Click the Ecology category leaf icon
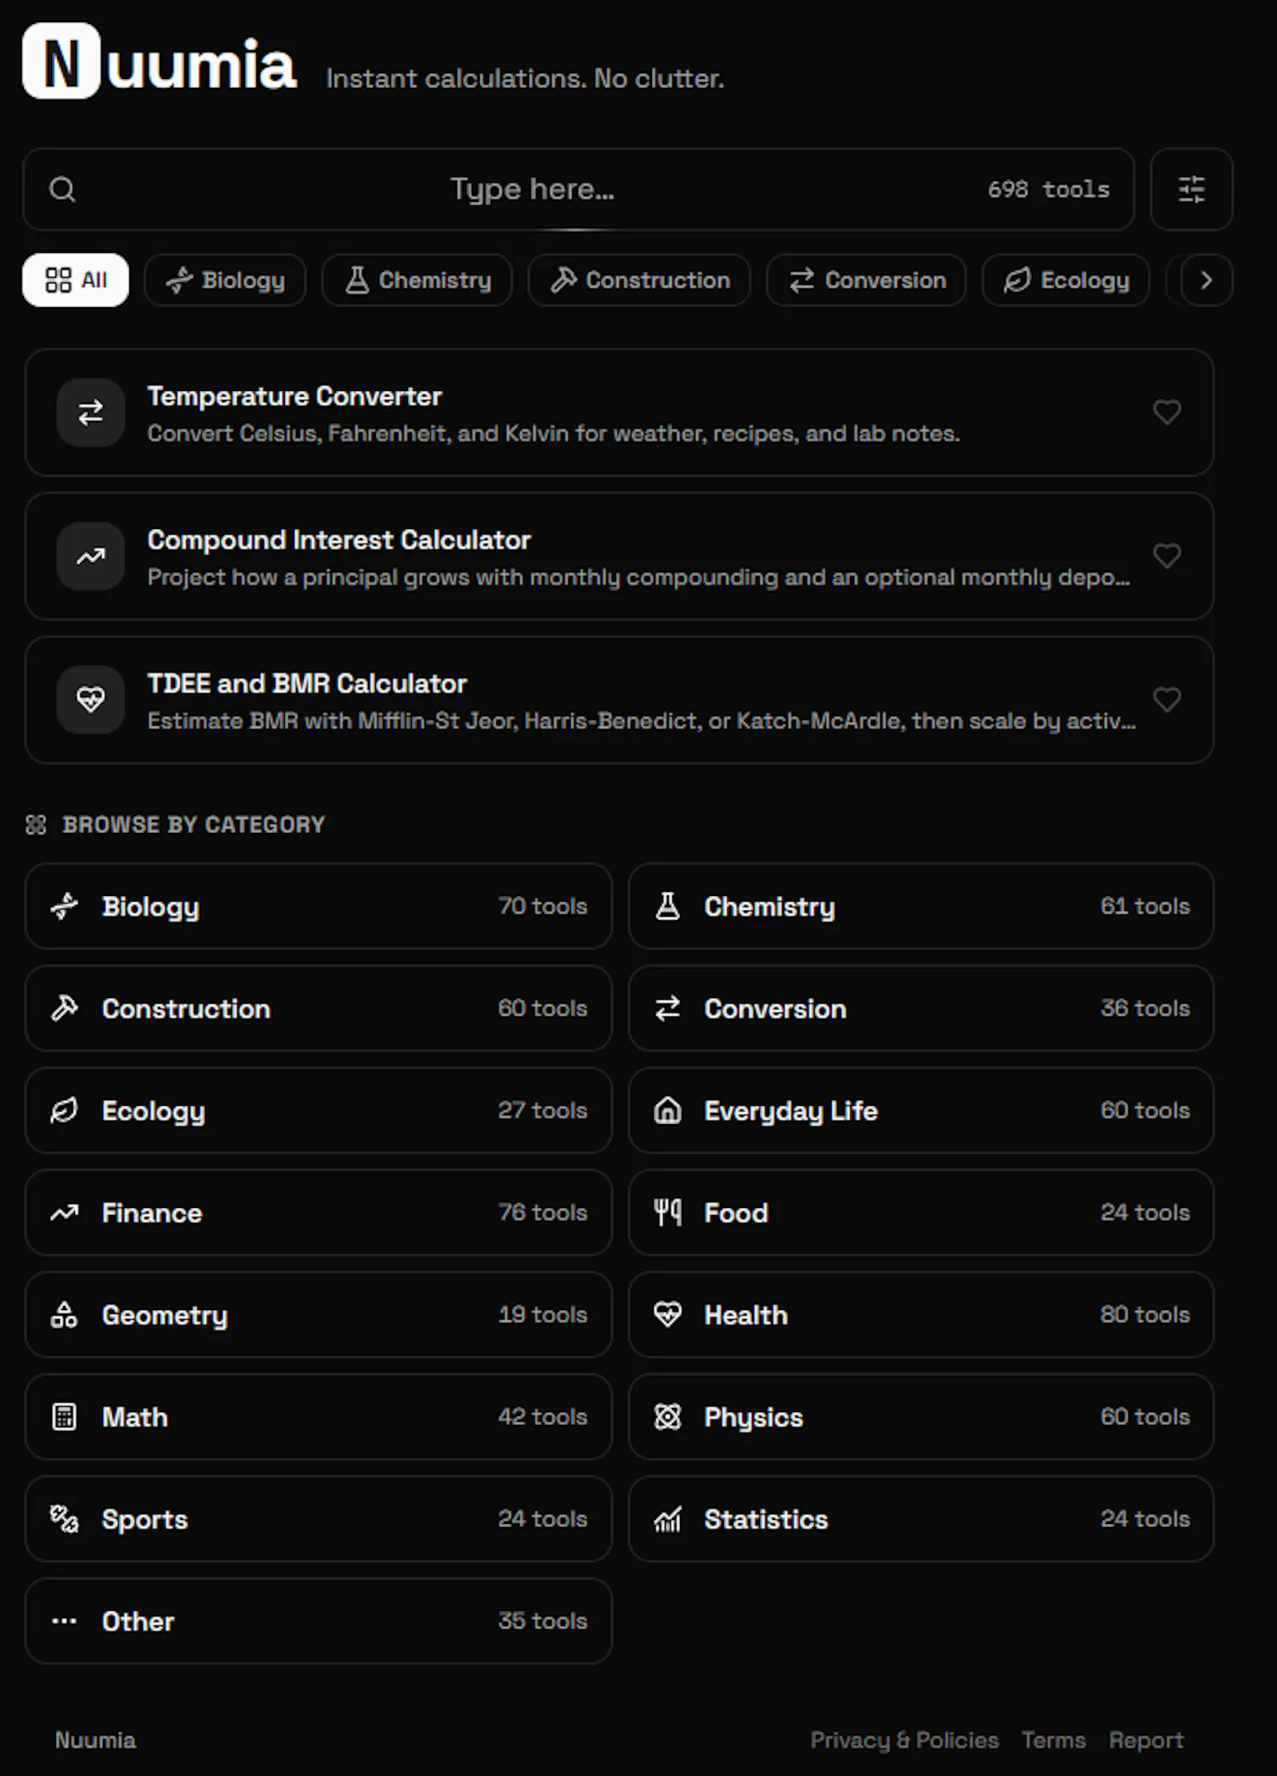Image resolution: width=1277 pixels, height=1776 pixels. [64, 1111]
